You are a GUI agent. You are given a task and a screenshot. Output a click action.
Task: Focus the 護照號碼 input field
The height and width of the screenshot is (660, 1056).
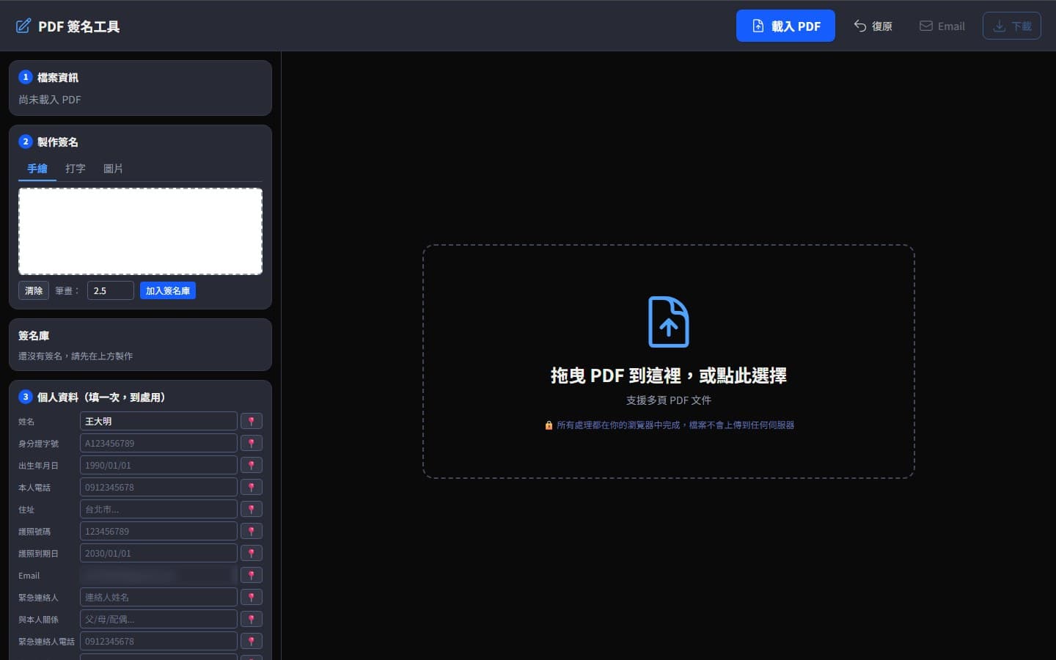(x=158, y=531)
